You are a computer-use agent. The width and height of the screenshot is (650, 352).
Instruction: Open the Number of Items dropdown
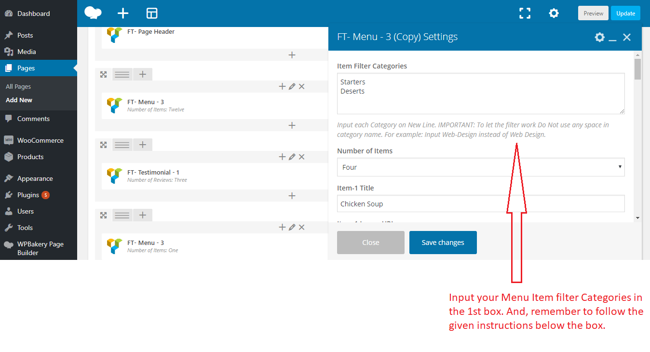click(x=480, y=167)
